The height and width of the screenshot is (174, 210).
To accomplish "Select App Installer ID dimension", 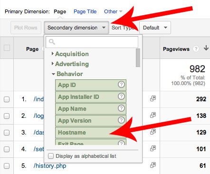I will (x=91, y=97).
